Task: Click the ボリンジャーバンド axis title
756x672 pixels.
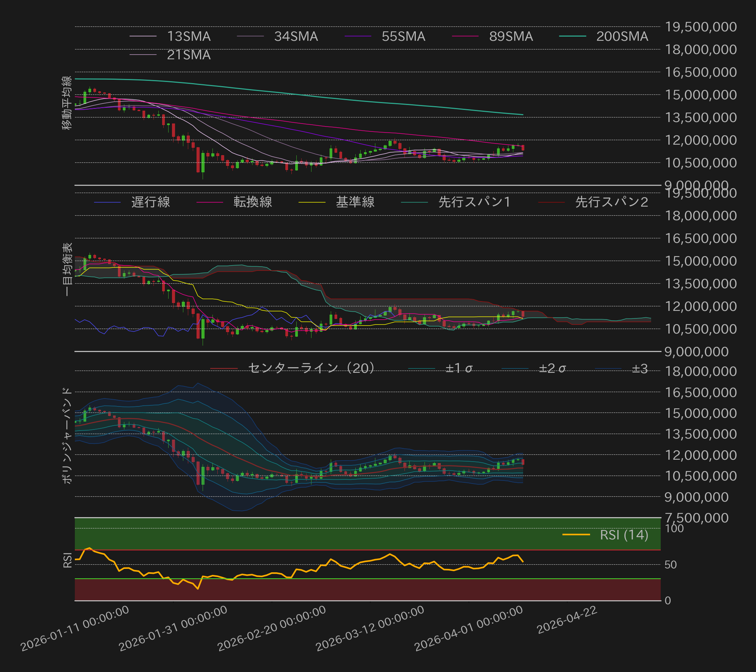Action: [x=67, y=435]
